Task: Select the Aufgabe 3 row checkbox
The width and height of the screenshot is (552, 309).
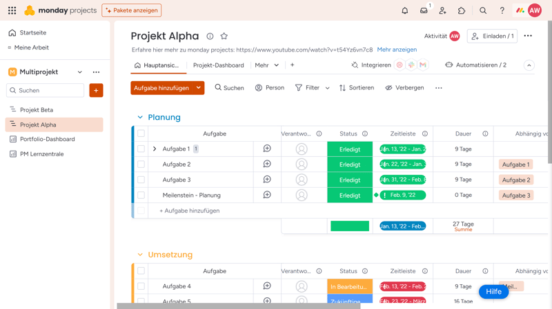Action: [141, 180]
